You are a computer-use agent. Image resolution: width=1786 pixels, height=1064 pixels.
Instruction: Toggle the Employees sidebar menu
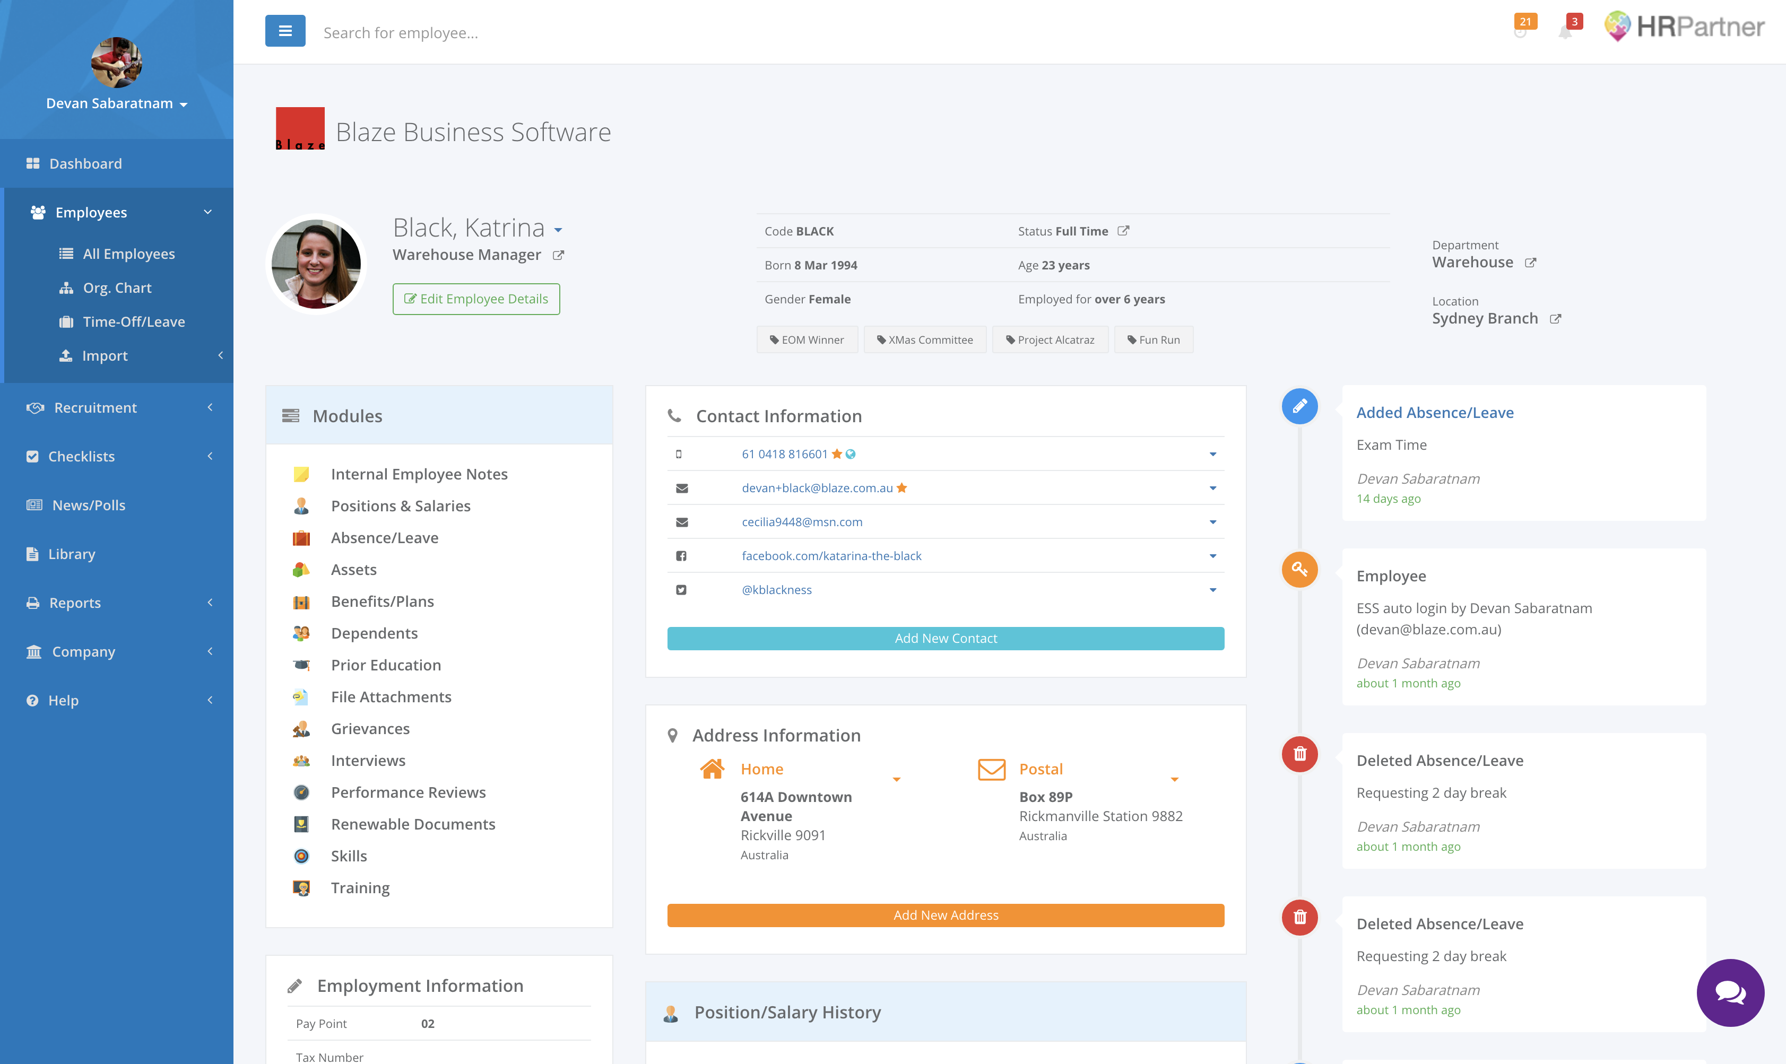click(117, 212)
